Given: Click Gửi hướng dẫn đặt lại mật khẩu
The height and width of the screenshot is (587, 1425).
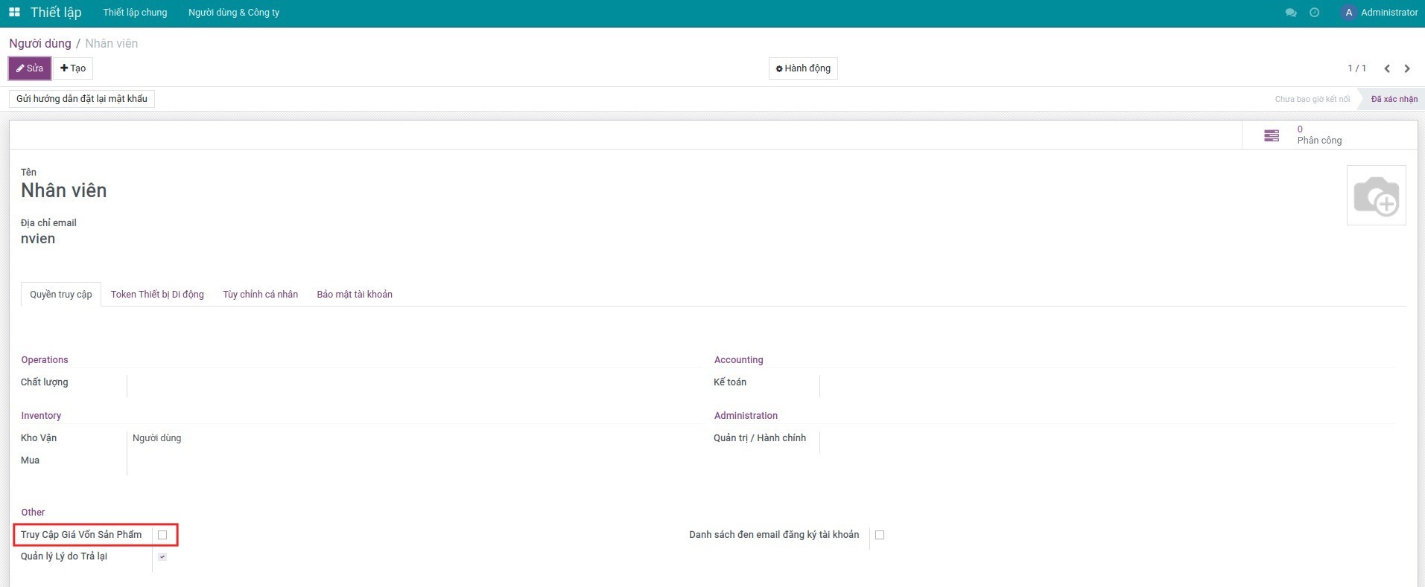Looking at the screenshot, I should (x=82, y=99).
